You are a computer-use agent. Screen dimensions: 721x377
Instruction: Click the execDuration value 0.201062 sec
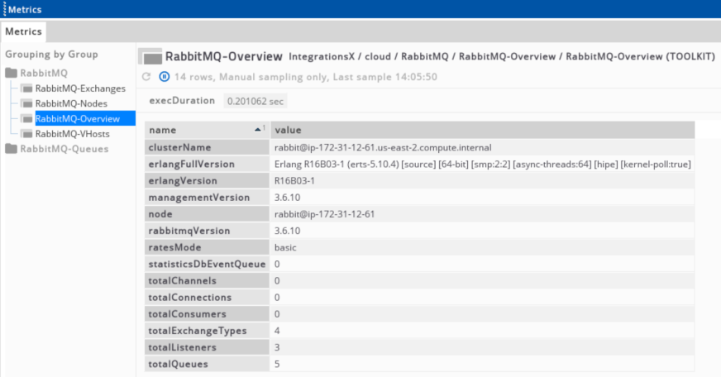pos(255,101)
